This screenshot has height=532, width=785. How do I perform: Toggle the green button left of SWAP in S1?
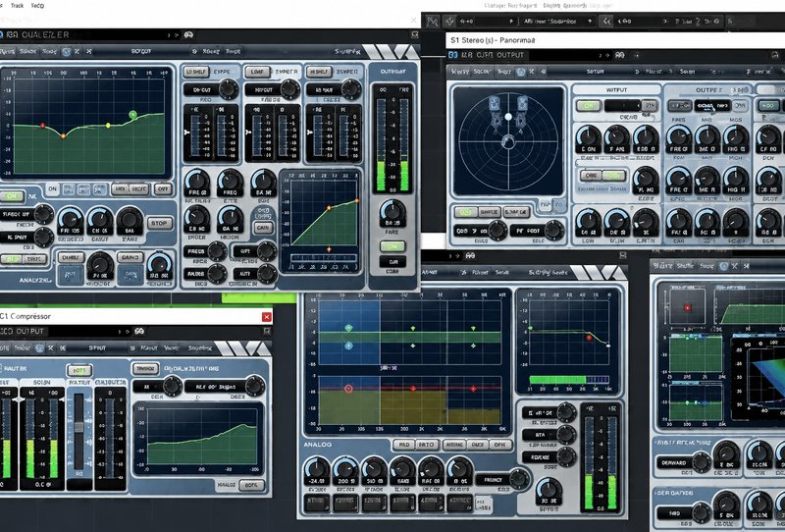coord(465,212)
